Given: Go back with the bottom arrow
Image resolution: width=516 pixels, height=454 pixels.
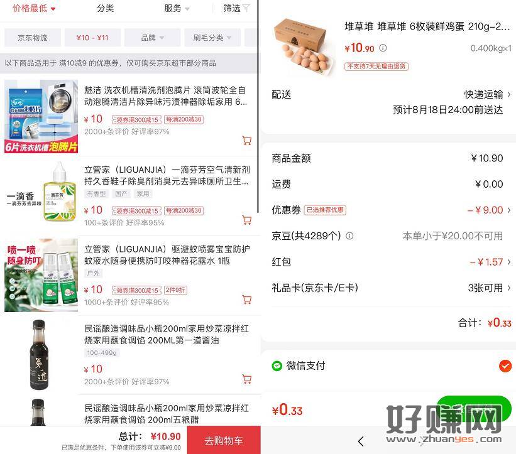Looking at the screenshot, I should [361, 441].
